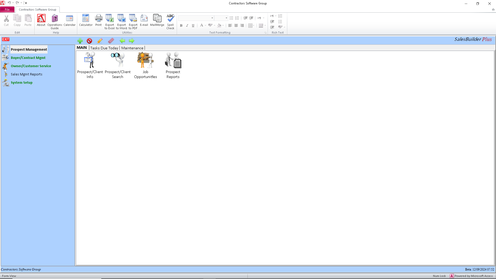Export data to Excel
The height and width of the screenshot is (279, 496).
[x=110, y=21]
